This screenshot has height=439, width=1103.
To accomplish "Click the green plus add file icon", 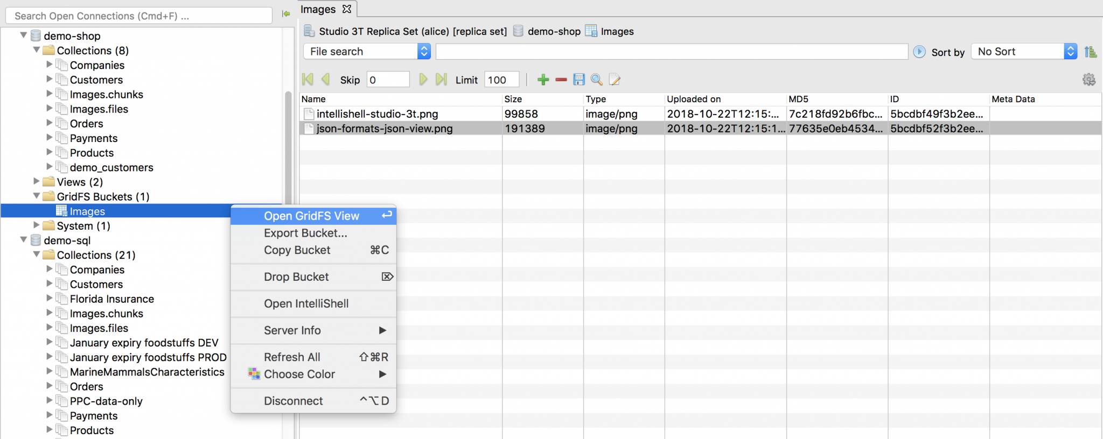I will pyautogui.click(x=543, y=80).
